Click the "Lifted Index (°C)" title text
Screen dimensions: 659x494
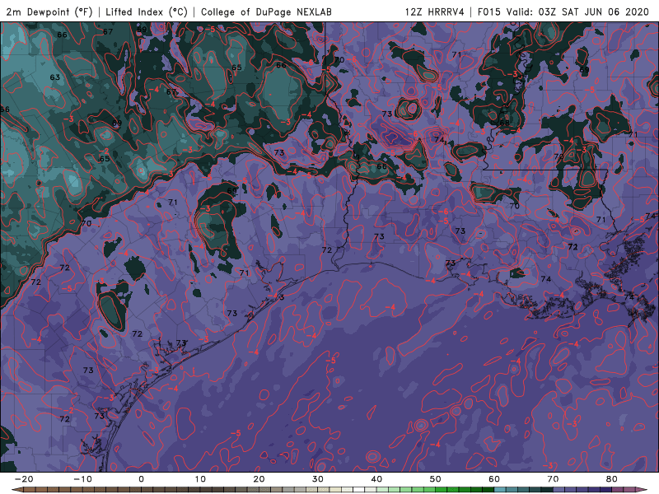click(147, 12)
